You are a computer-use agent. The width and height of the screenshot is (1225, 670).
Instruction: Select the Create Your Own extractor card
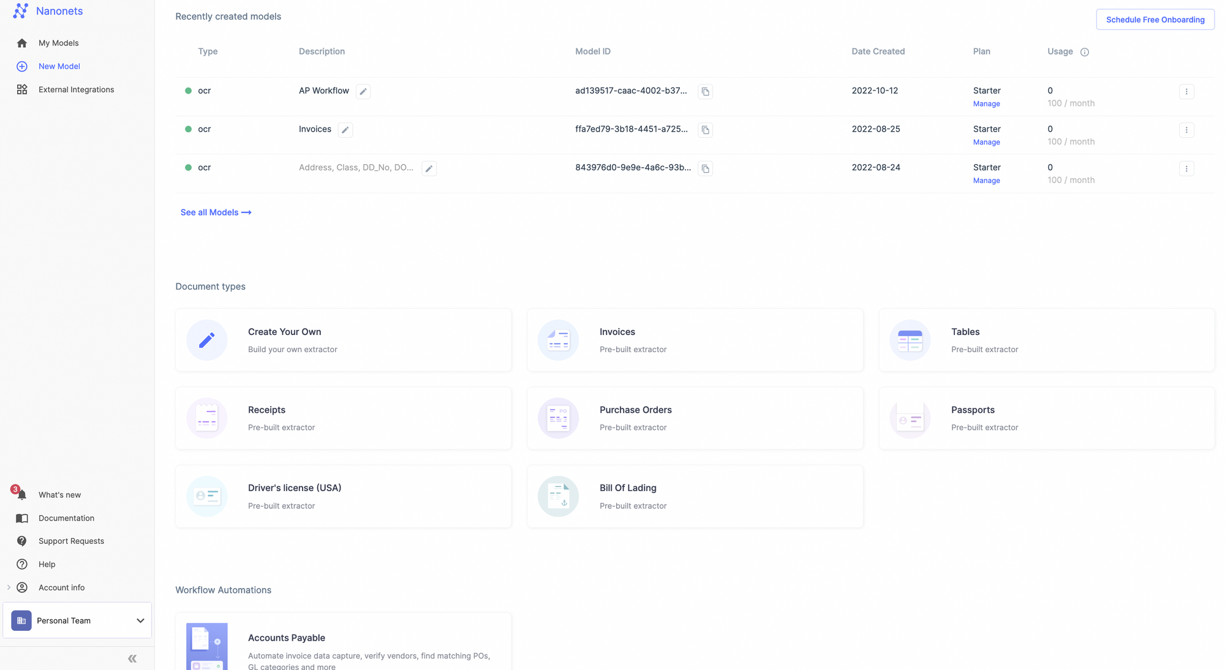pyautogui.click(x=343, y=340)
